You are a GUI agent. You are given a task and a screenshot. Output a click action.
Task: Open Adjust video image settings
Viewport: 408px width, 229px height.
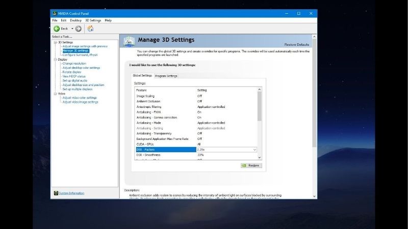[81, 102]
